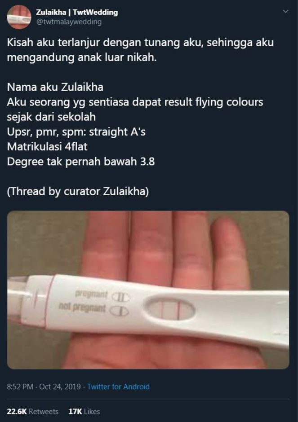298x422 pixels.
Task: Visit the @twtmalaywedding handle
Action: pos(69,22)
